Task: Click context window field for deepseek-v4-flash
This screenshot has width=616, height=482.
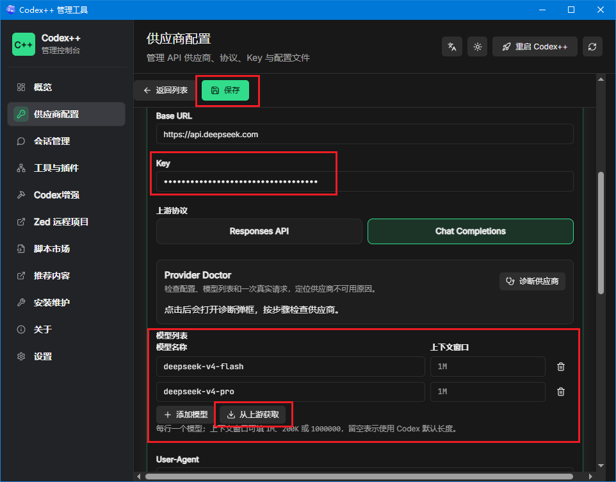Action: pos(487,367)
